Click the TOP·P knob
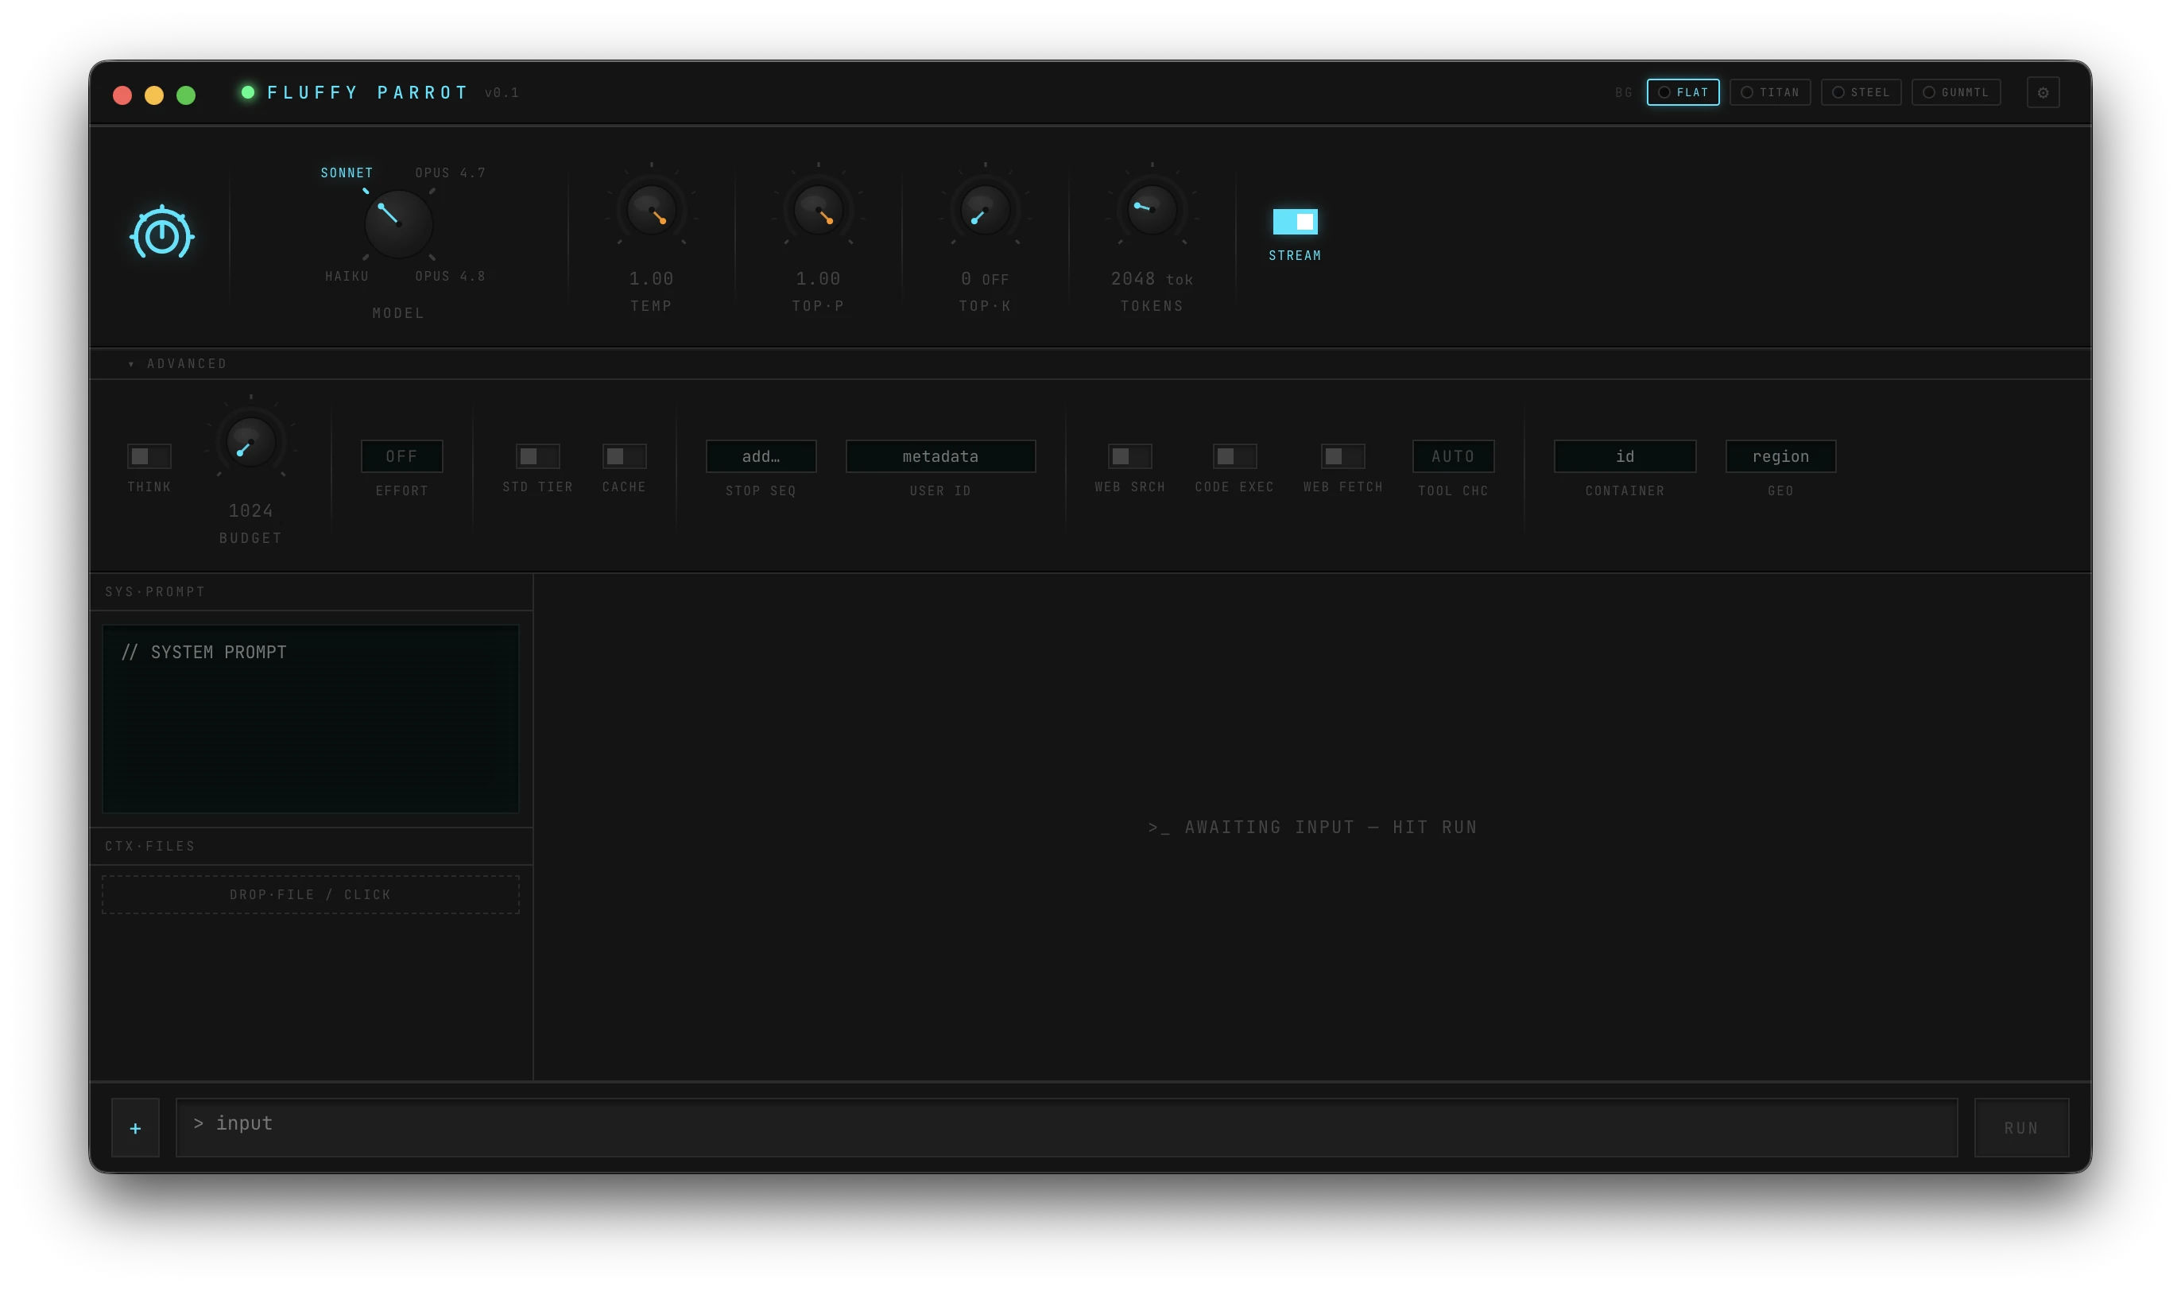The height and width of the screenshot is (1291, 2181). [x=819, y=210]
